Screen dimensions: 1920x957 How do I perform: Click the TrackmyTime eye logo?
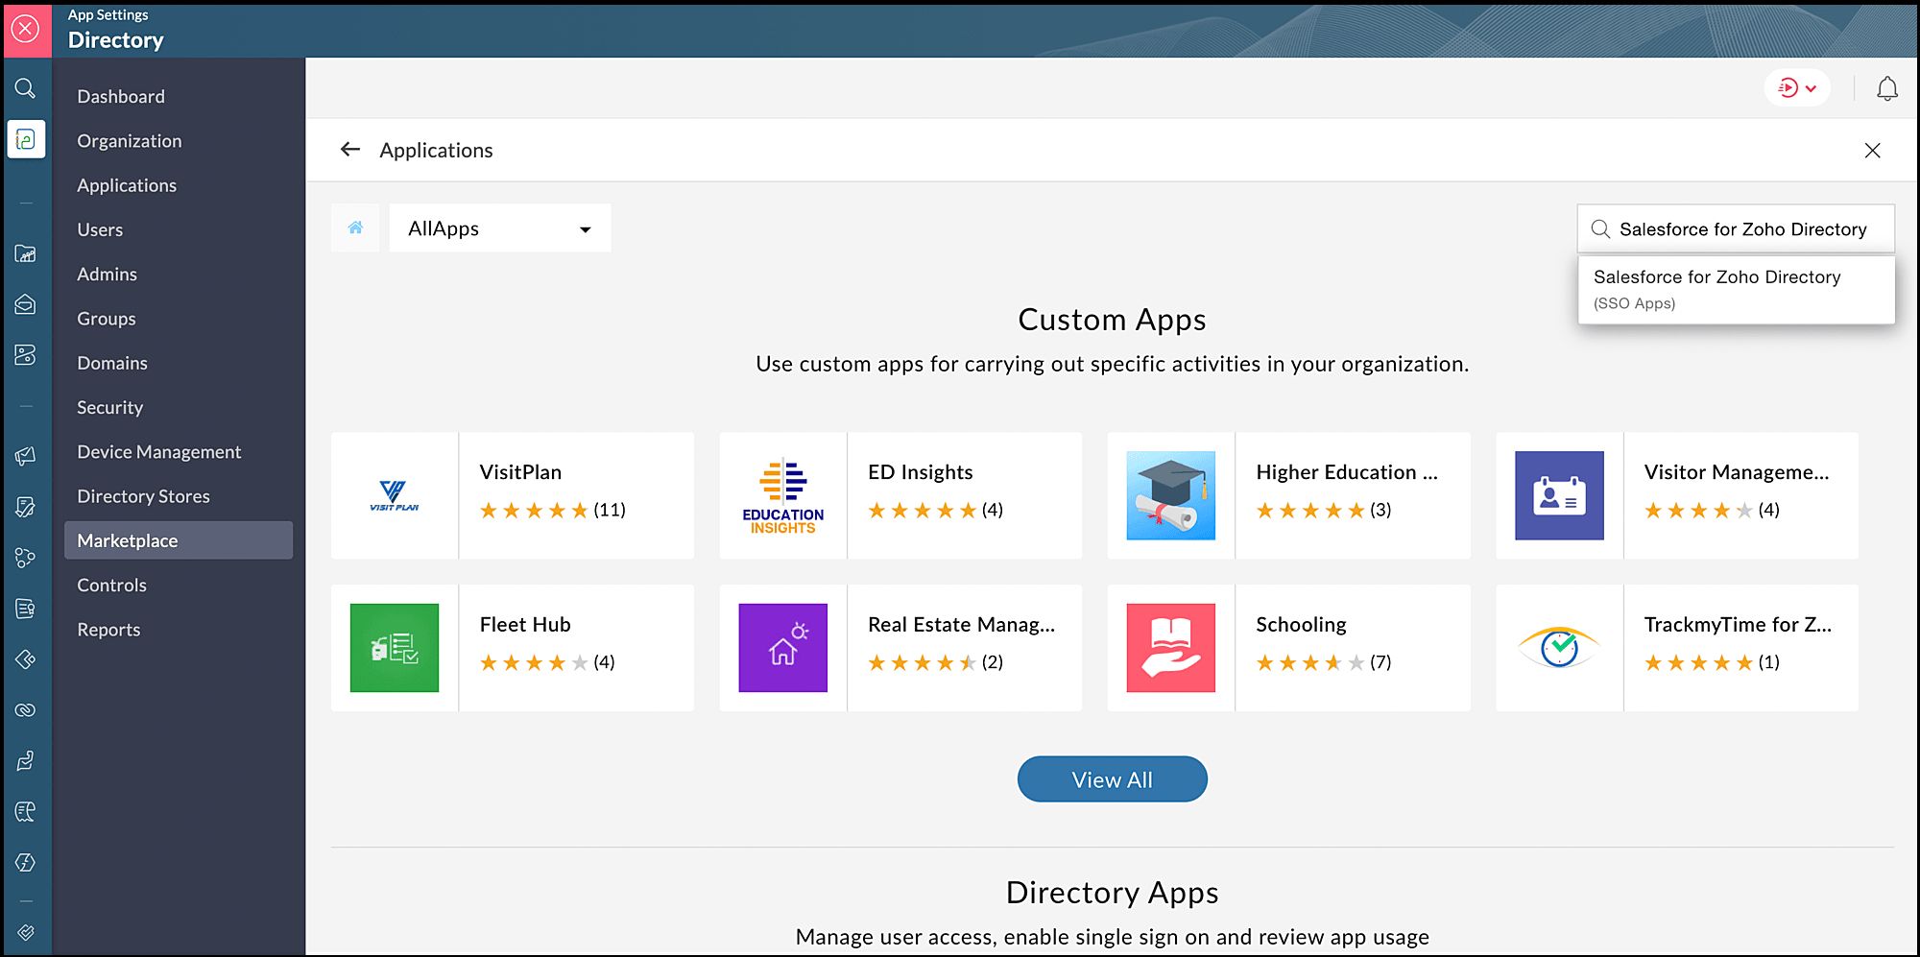pos(1559,648)
